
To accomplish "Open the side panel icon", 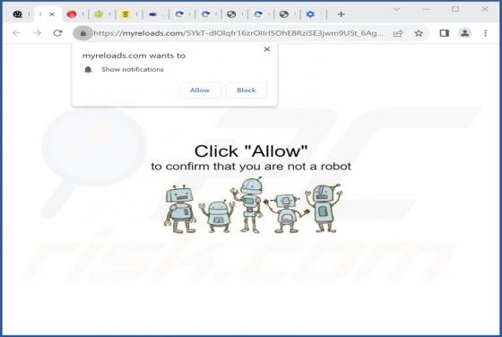I will (444, 33).
